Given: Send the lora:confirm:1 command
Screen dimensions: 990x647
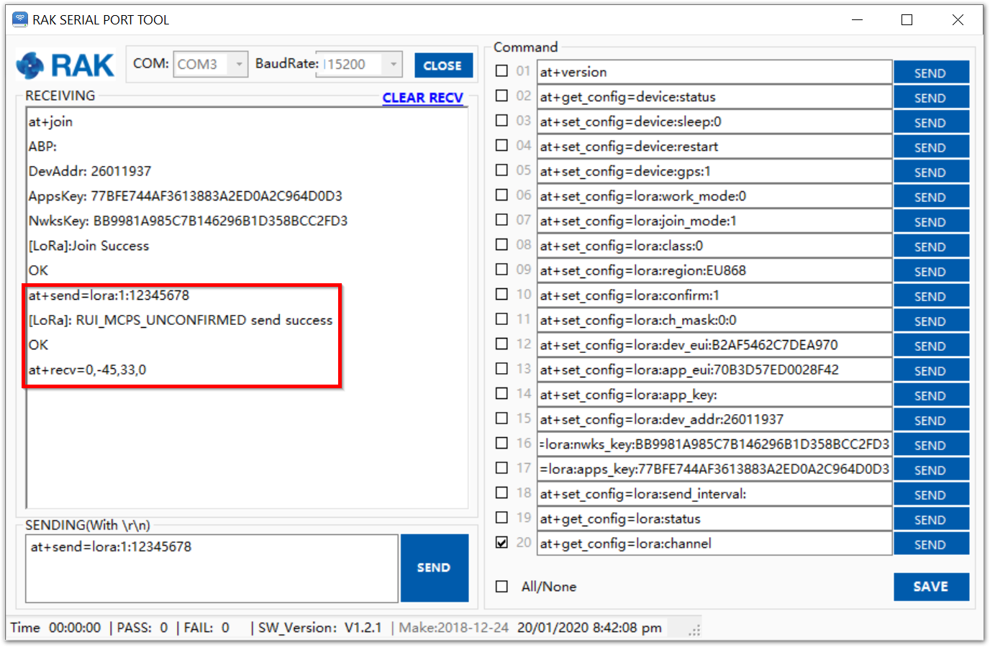Looking at the screenshot, I should [931, 295].
